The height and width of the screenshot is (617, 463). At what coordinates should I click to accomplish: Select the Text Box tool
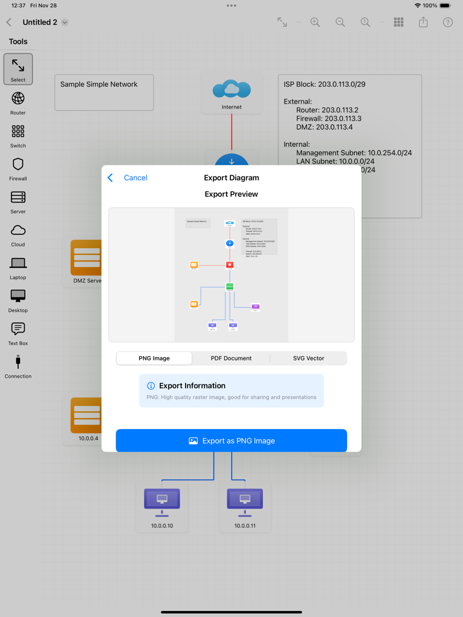(x=18, y=334)
